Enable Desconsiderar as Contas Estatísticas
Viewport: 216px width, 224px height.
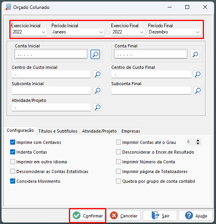tap(12, 171)
